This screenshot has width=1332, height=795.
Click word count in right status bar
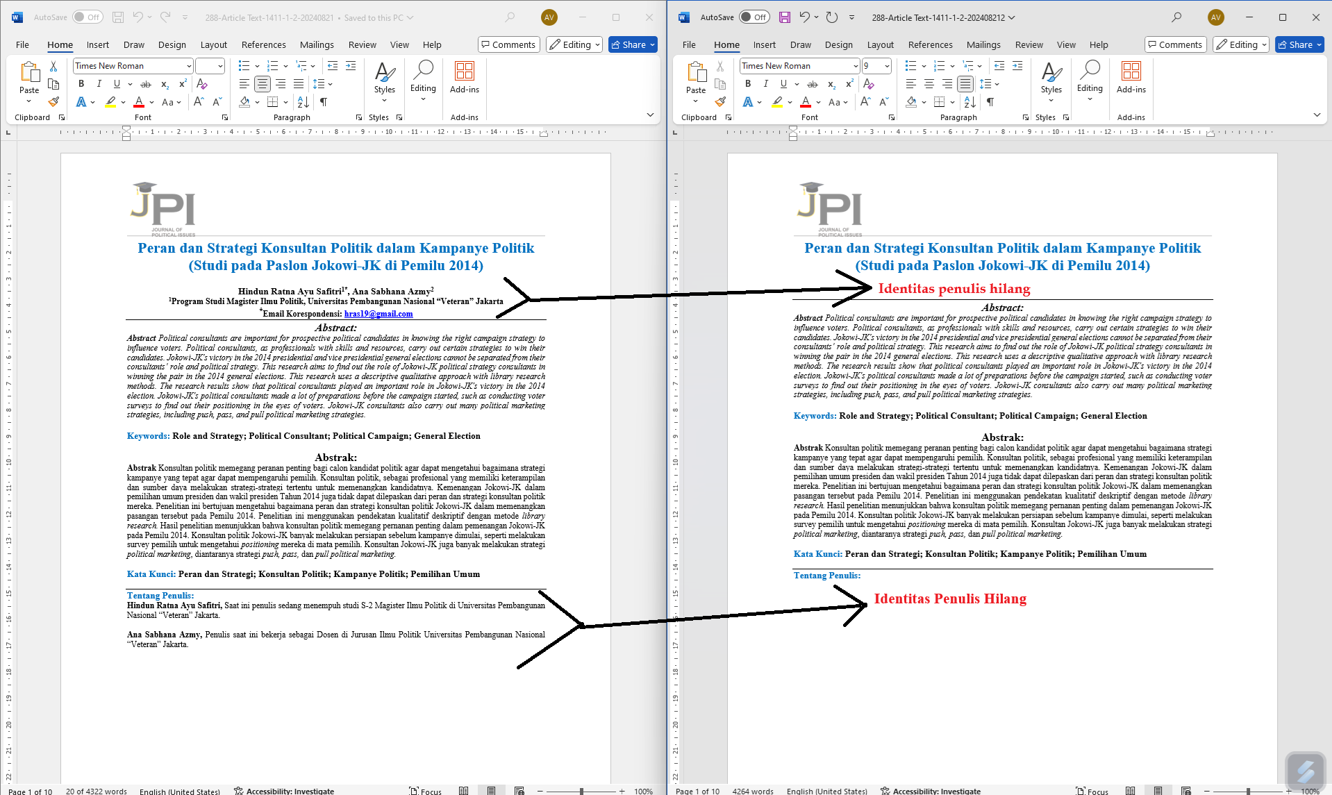pos(753,791)
